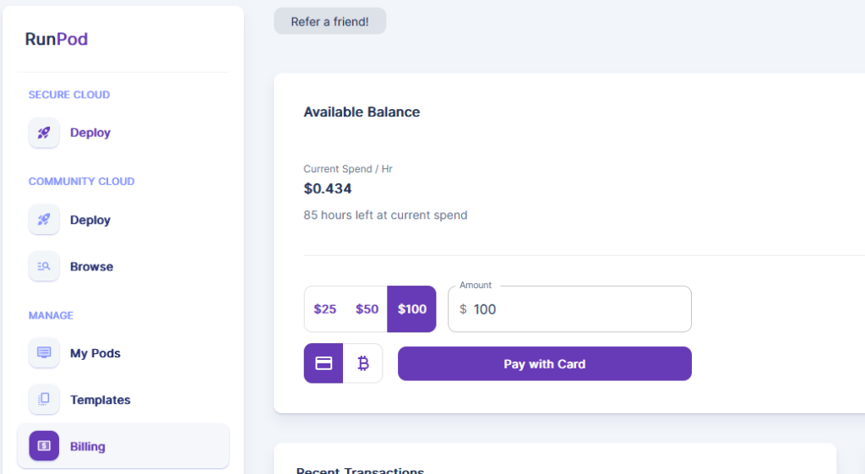
Task: Open Secure Cloud Deploy page
Action: click(x=90, y=133)
